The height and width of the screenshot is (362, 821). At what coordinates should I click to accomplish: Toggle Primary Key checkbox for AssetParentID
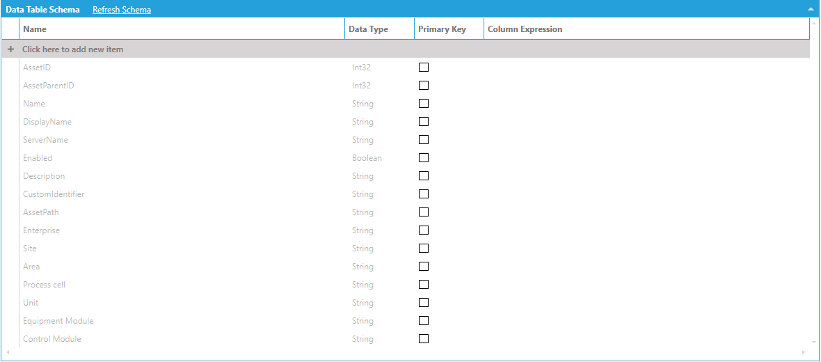coord(424,86)
